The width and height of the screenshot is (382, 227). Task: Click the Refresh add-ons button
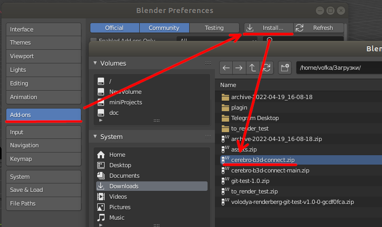319,28
